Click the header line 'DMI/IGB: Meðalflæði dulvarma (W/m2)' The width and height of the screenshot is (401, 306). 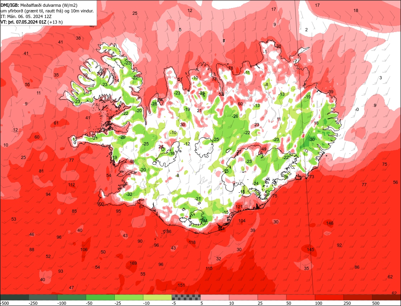[x=39, y=5]
